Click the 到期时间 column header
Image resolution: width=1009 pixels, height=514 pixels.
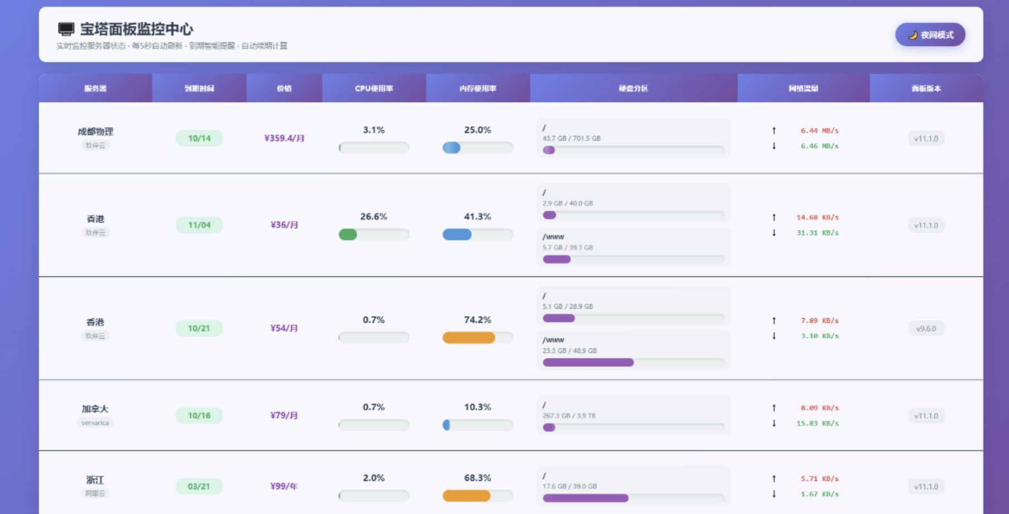click(x=199, y=88)
